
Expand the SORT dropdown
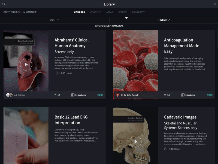point(55,20)
